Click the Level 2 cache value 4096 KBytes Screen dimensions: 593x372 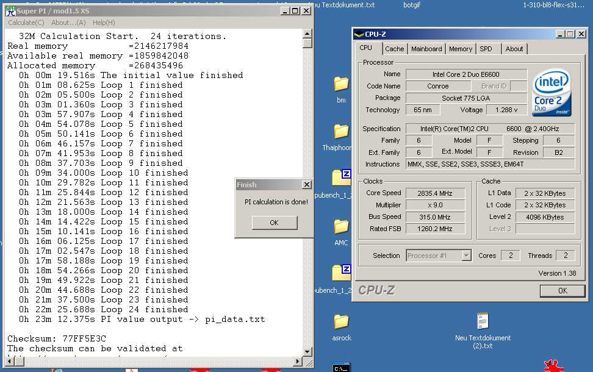click(x=545, y=217)
